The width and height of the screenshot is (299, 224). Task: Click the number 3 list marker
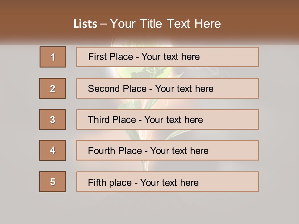[x=53, y=119]
